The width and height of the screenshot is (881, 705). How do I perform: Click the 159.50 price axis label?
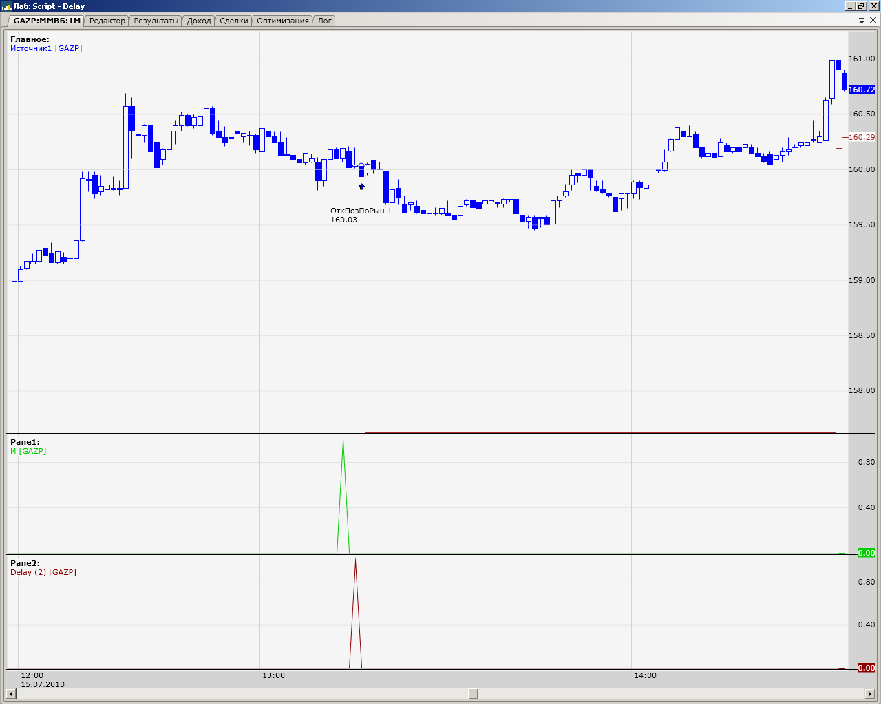862,224
